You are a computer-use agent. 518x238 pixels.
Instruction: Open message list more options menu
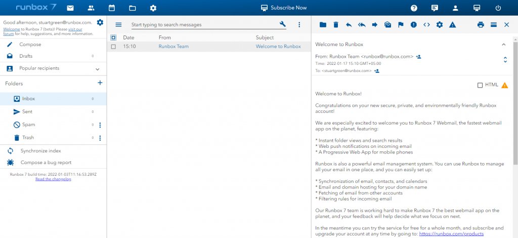pos(299,24)
